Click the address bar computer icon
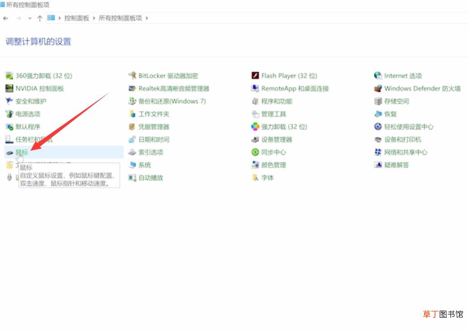The width and height of the screenshot is (468, 330). point(51,18)
